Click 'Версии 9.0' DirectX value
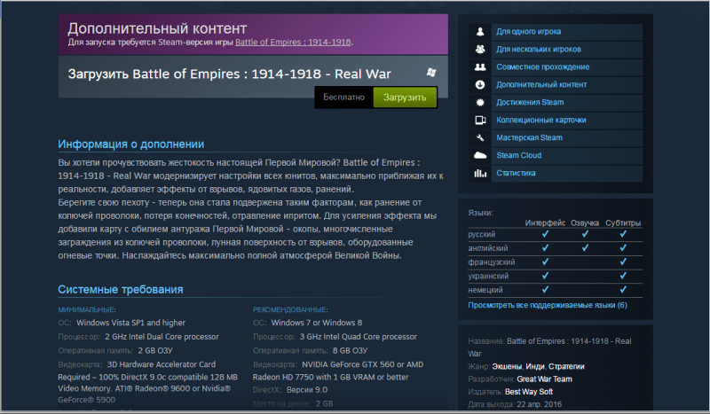Viewport: 710px width, 414px height. coord(307,390)
